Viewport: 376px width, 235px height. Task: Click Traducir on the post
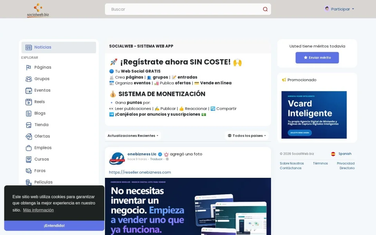(x=156, y=159)
